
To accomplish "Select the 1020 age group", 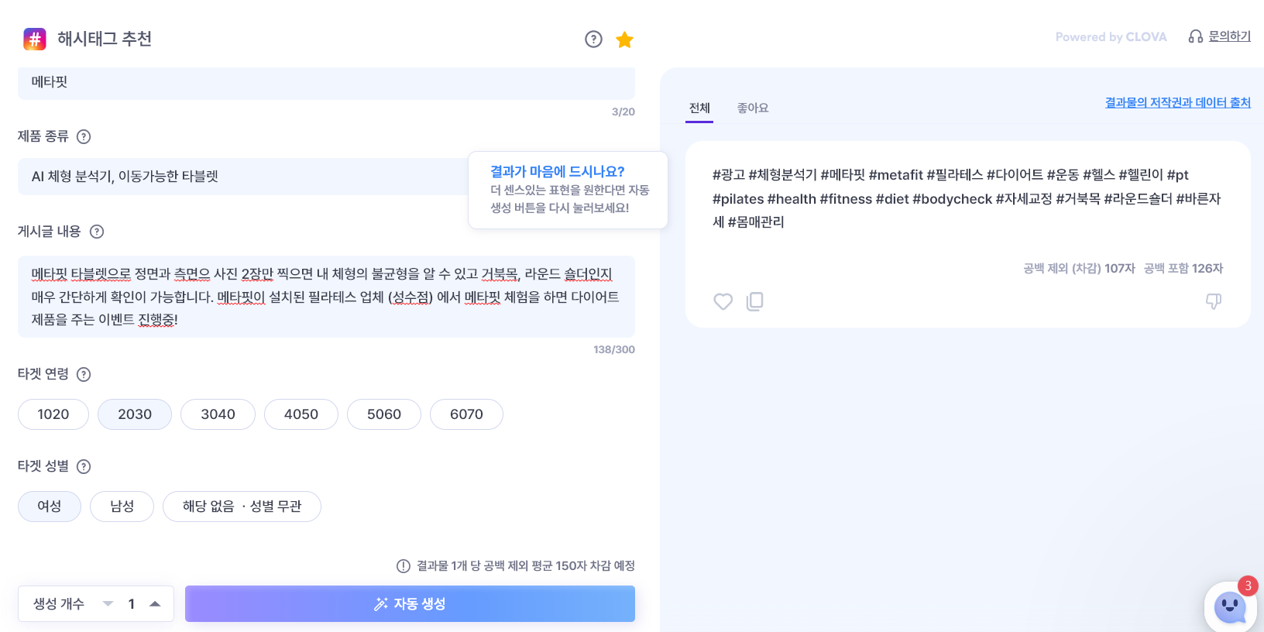I will click(53, 414).
